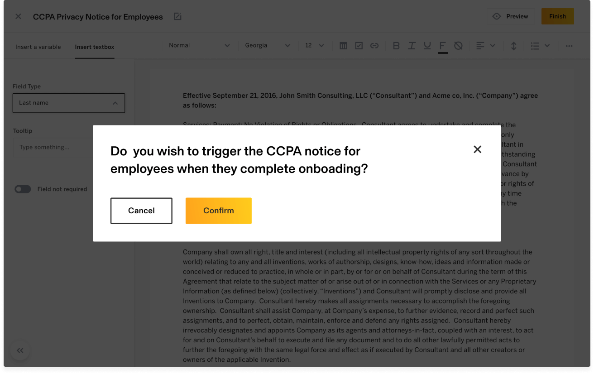
Task: Open the line spacing control
Action: click(514, 46)
